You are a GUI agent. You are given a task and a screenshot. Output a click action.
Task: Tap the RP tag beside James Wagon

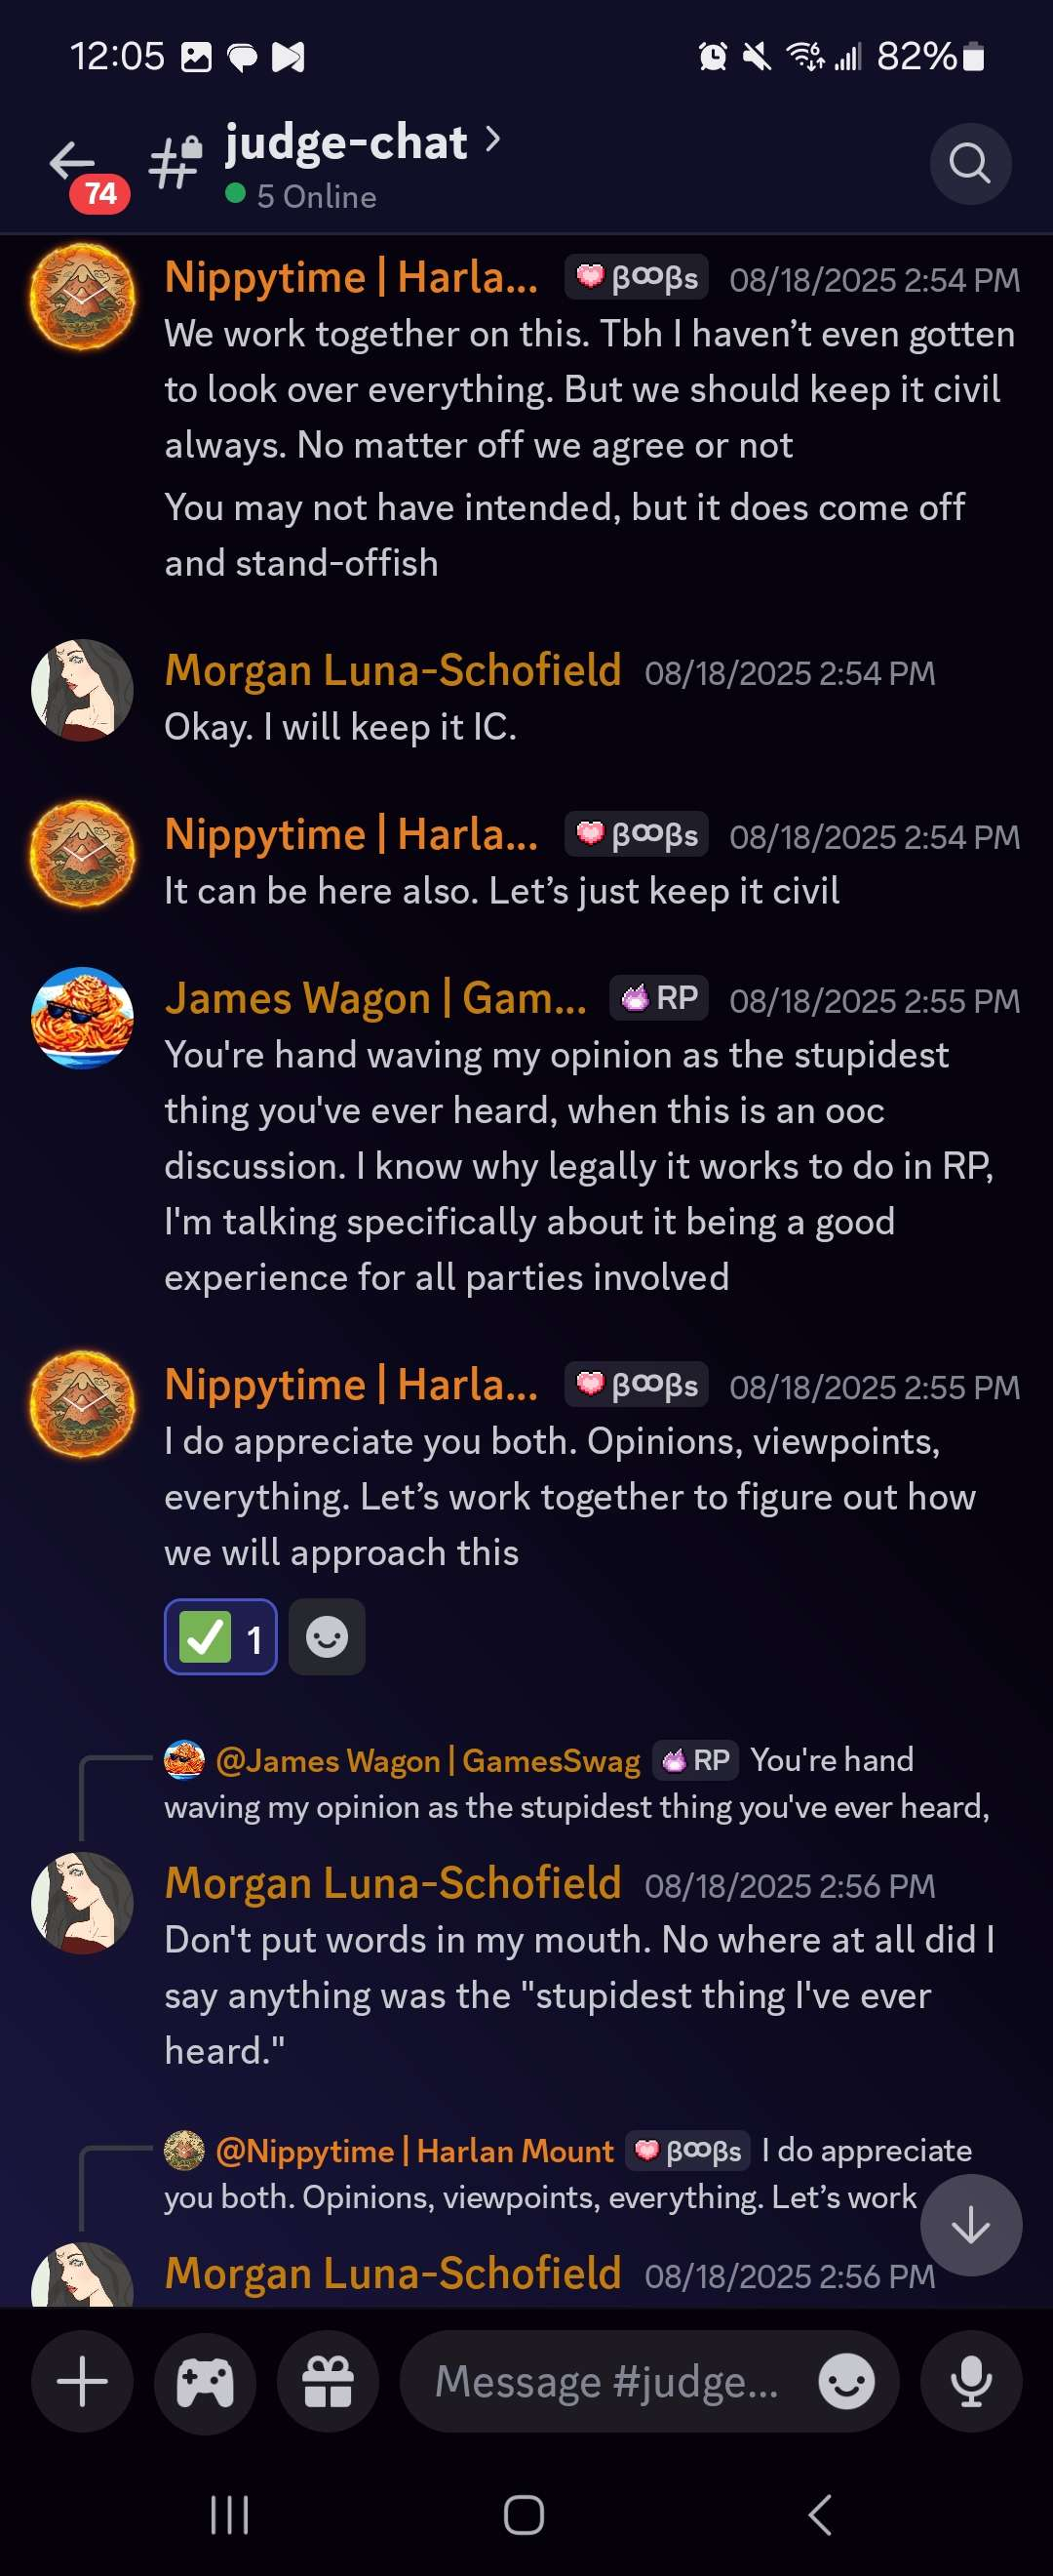pos(659,997)
